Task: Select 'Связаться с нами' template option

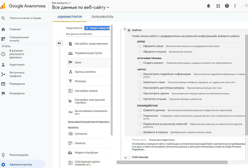Action: [x=140, y=82]
